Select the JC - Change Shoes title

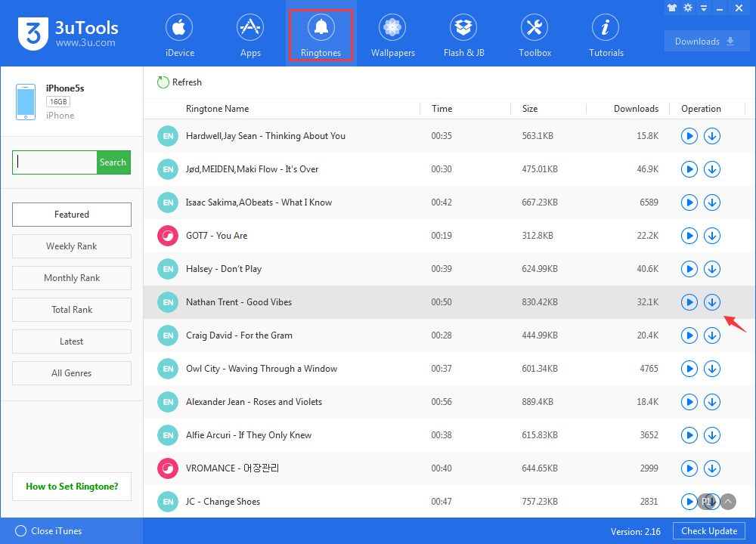[x=223, y=502]
